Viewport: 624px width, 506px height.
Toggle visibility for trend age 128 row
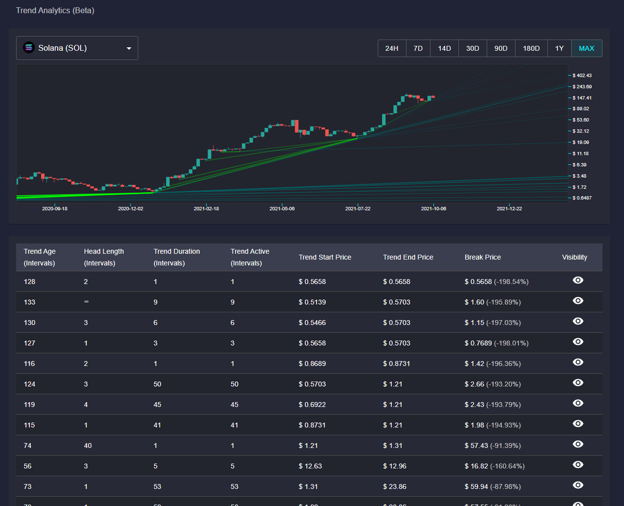point(578,281)
